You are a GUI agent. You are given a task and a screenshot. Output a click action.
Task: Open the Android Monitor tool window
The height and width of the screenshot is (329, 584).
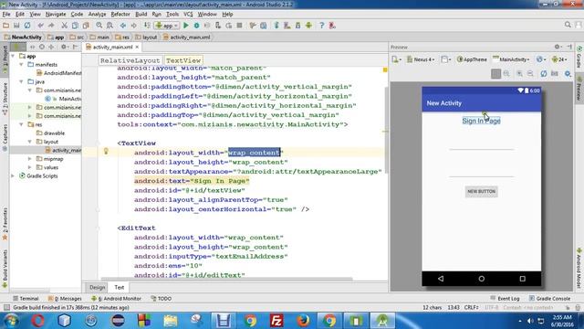coord(116,299)
